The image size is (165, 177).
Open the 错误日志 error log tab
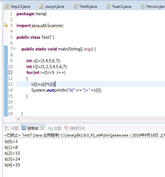[75, 128]
